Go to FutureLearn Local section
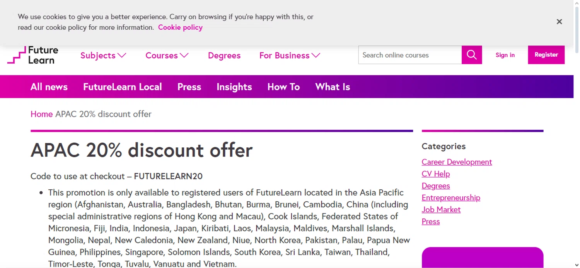 pyautogui.click(x=123, y=87)
